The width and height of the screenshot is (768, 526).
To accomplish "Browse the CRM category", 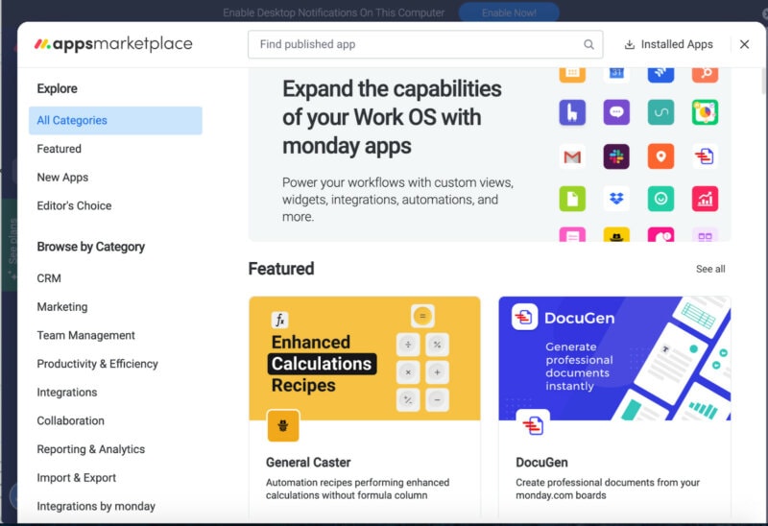I will coord(49,278).
